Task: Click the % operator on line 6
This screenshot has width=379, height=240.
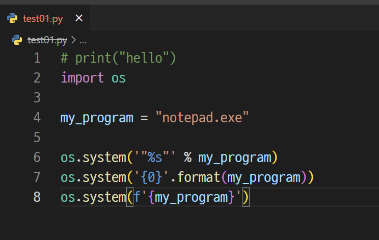Action: (x=187, y=157)
